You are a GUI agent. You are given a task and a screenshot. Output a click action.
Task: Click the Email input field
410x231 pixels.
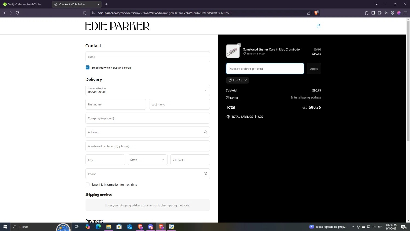click(148, 57)
